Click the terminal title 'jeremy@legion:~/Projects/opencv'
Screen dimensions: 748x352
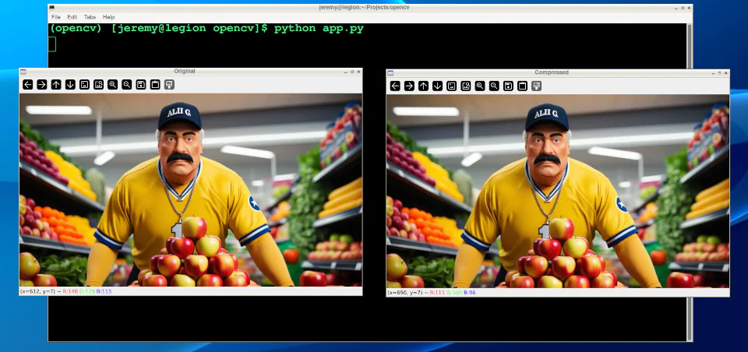click(x=364, y=8)
